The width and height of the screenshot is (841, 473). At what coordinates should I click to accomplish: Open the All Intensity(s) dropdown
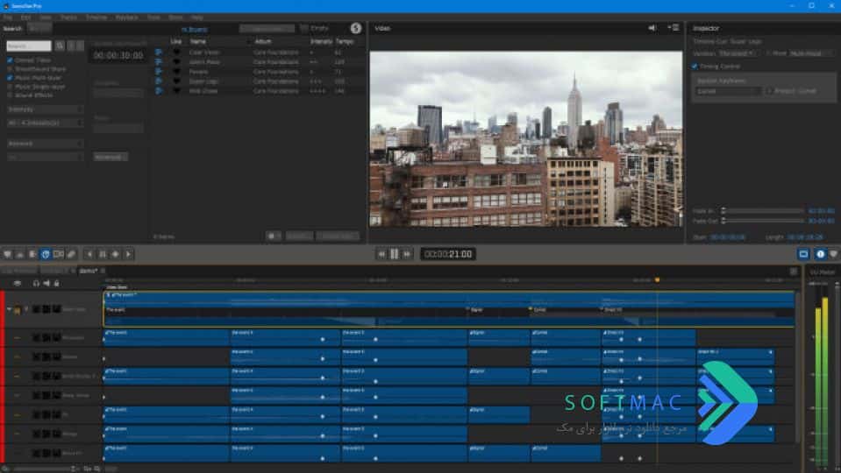[x=45, y=124]
